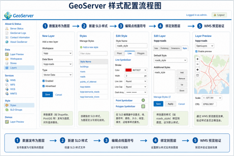Click external link icon beside Manage Styles
234x156 pixels.
click(x=169, y=97)
